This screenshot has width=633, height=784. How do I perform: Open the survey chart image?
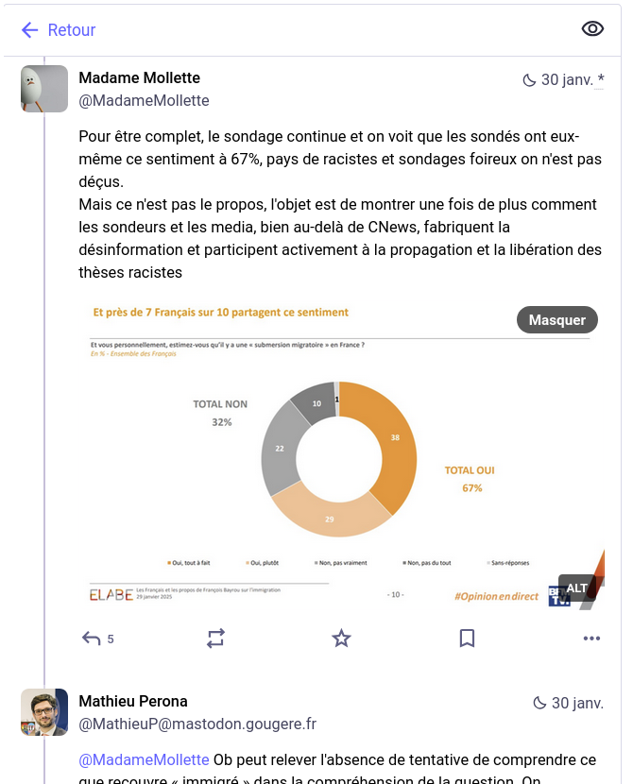coord(340,453)
